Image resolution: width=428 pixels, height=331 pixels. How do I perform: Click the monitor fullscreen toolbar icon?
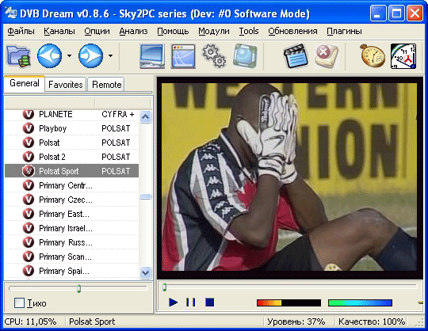[152, 56]
